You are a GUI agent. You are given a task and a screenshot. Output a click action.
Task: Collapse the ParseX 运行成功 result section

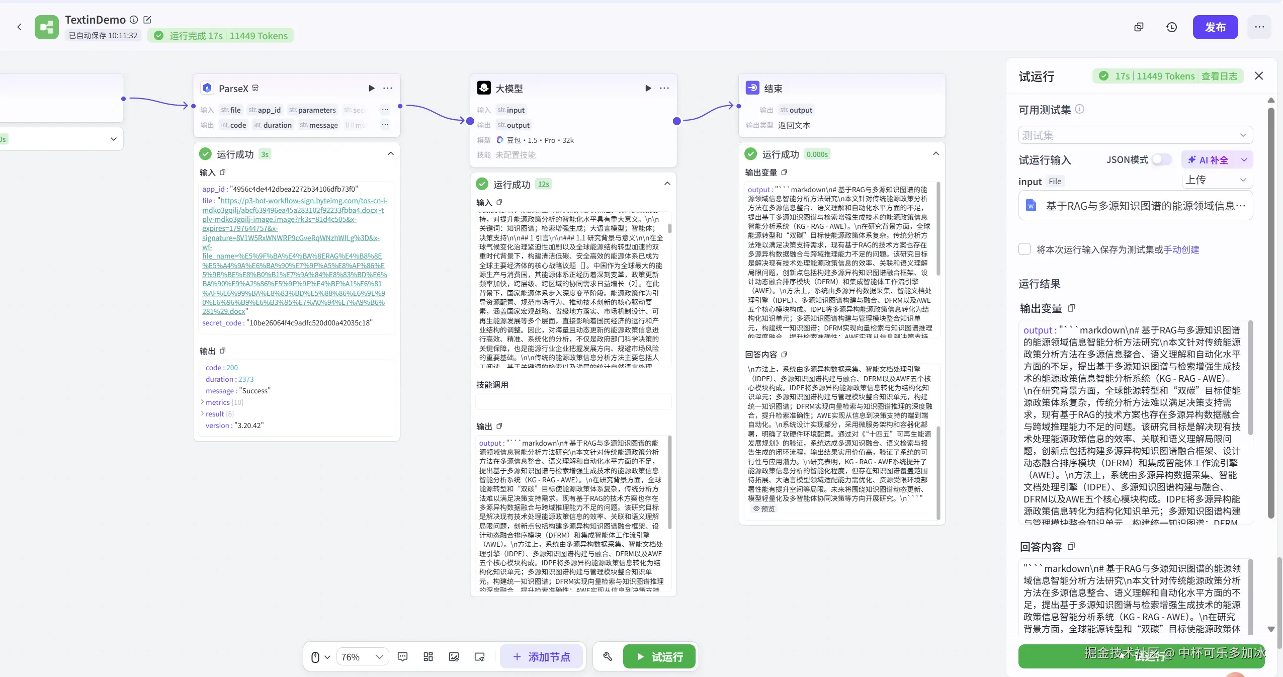point(390,154)
